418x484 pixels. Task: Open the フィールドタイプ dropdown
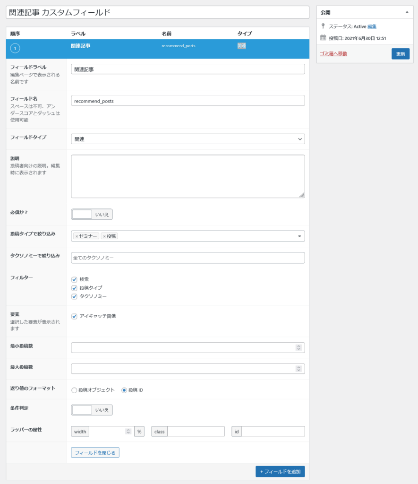point(187,139)
